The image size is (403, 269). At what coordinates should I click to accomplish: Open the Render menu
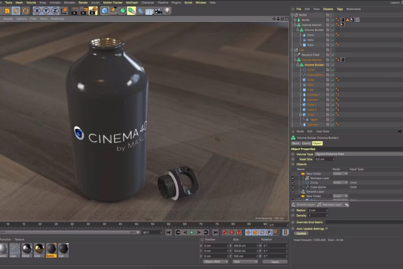coord(83,3)
